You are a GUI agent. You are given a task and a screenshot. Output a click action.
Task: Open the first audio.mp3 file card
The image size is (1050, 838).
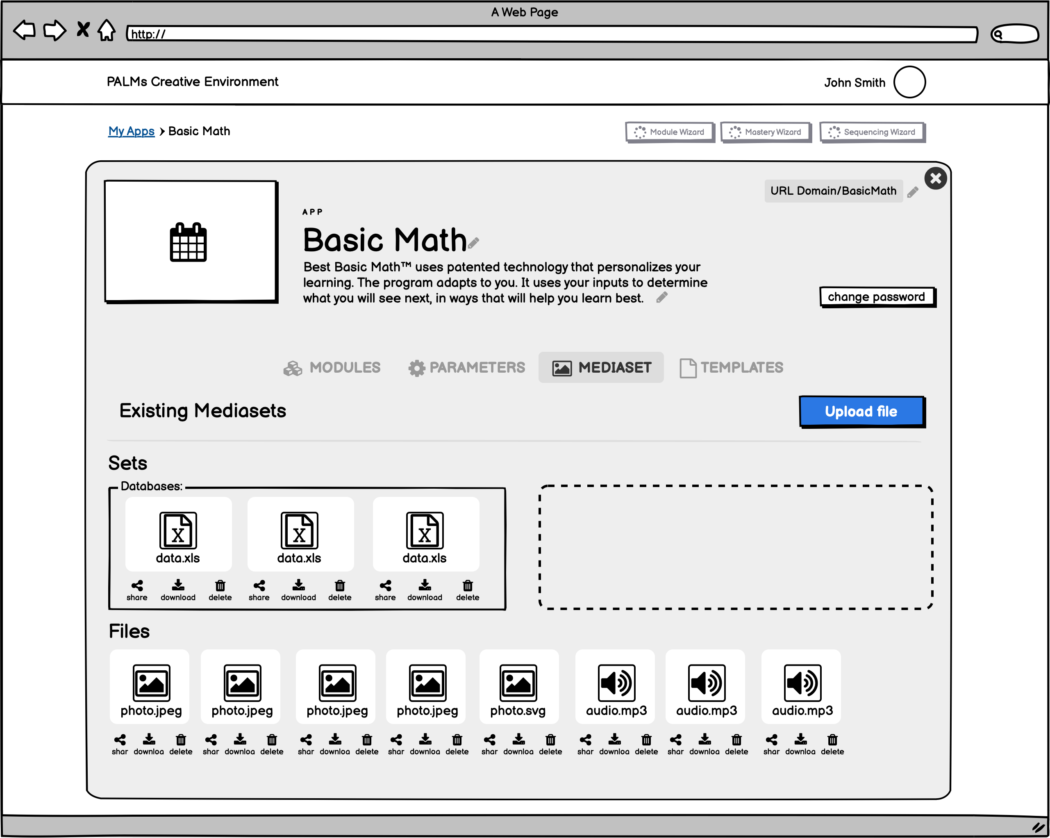[x=615, y=686]
